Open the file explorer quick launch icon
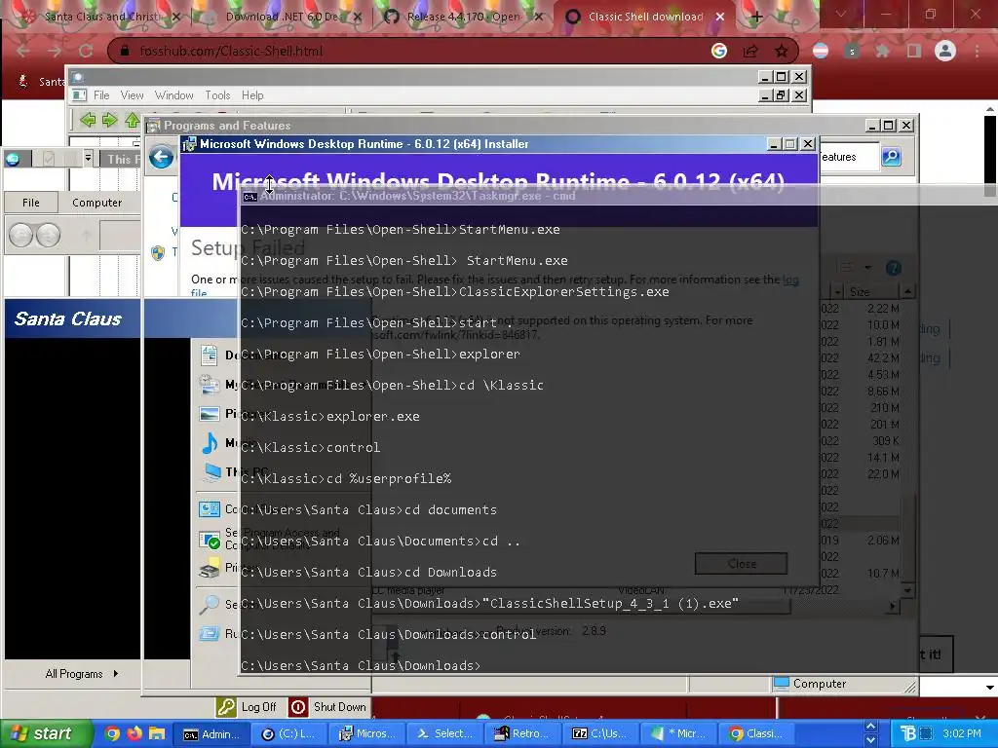The height and width of the screenshot is (748, 998). [157, 733]
